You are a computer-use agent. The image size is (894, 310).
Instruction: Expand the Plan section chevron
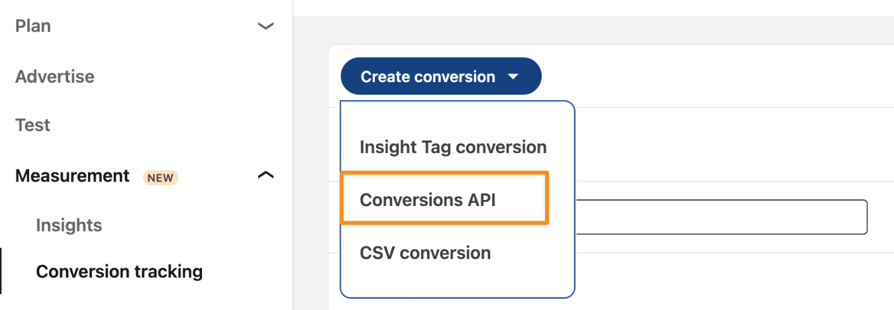click(x=266, y=26)
